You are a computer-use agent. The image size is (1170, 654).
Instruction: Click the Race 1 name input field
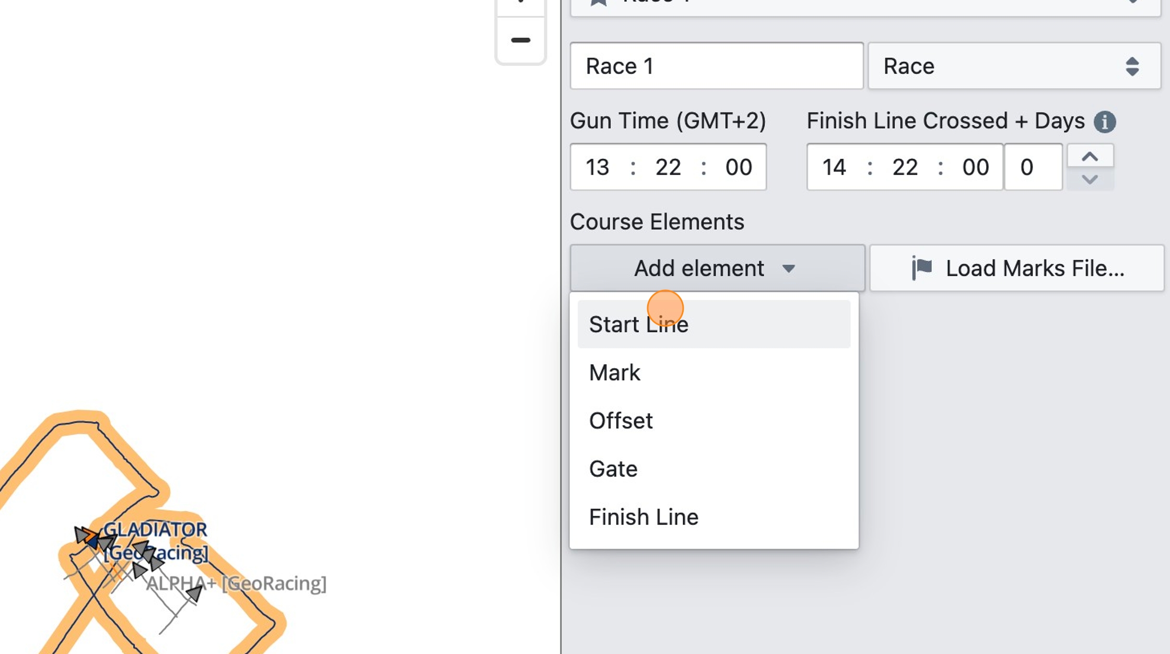coord(716,66)
